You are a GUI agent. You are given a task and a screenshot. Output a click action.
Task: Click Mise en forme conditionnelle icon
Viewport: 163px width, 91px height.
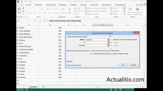pos(86,8)
